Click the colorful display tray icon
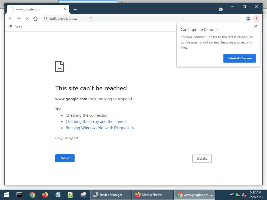 [x=238, y=195]
